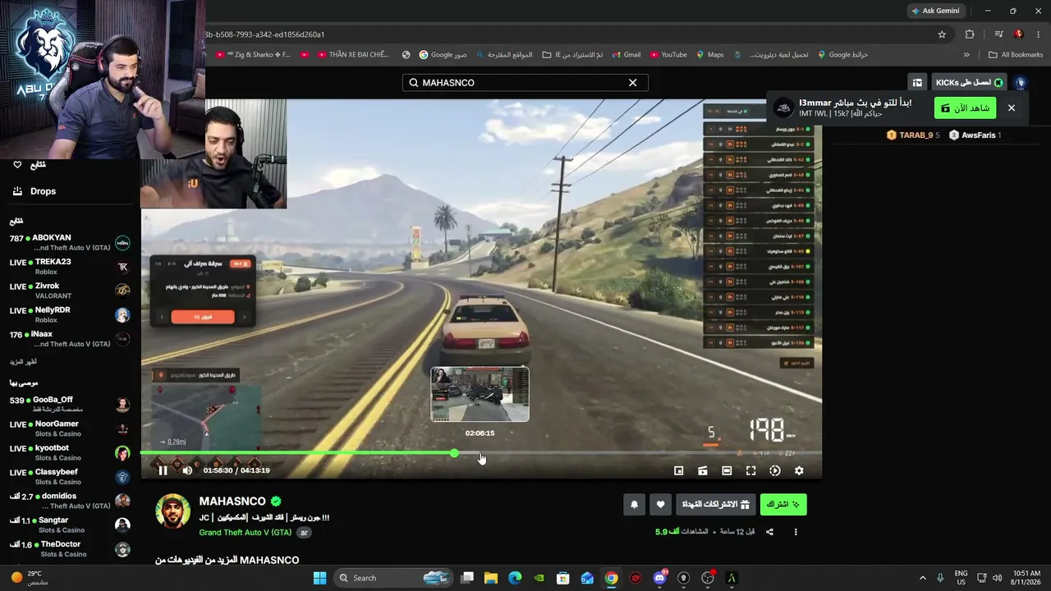Enter fullscreen mode on the video
1051x591 pixels.
pyautogui.click(x=750, y=470)
